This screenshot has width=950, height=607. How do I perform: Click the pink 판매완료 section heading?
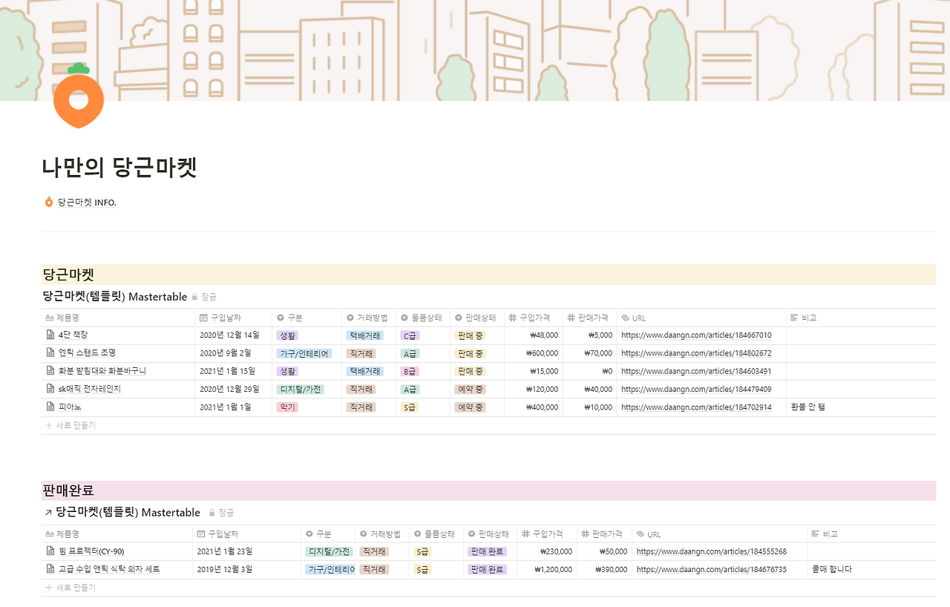(x=488, y=490)
